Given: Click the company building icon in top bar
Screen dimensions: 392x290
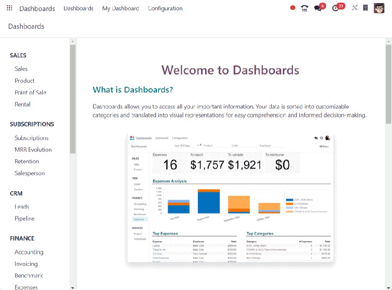Looking at the screenshot, I should (366, 8).
